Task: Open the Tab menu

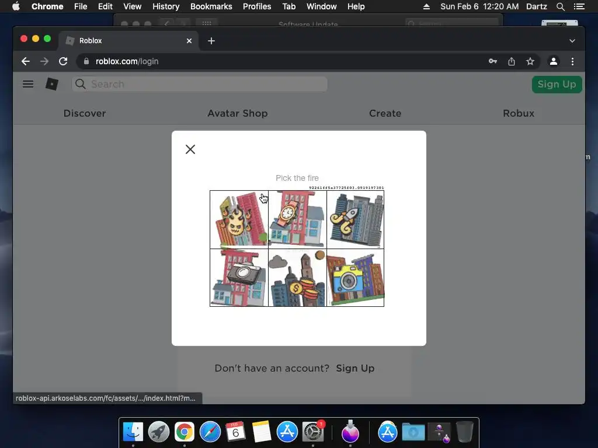Action: (288, 6)
